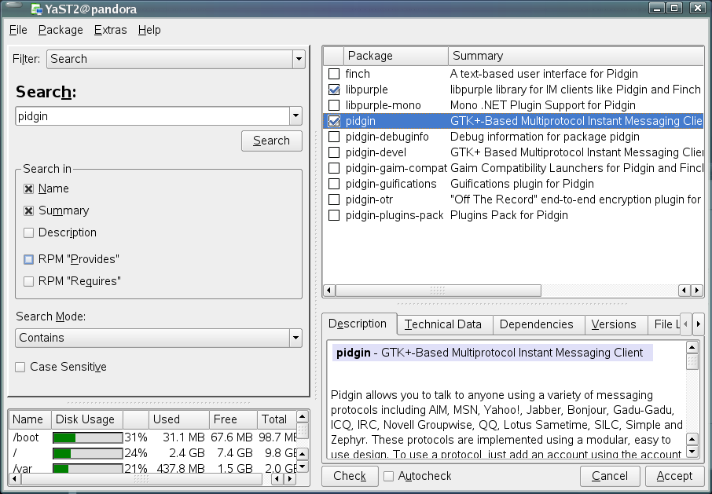This screenshot has width=712, height=494.
Task: Toggle the Case Sensitive checkbox
Action: pyautogui.click(x=21, y=367)
